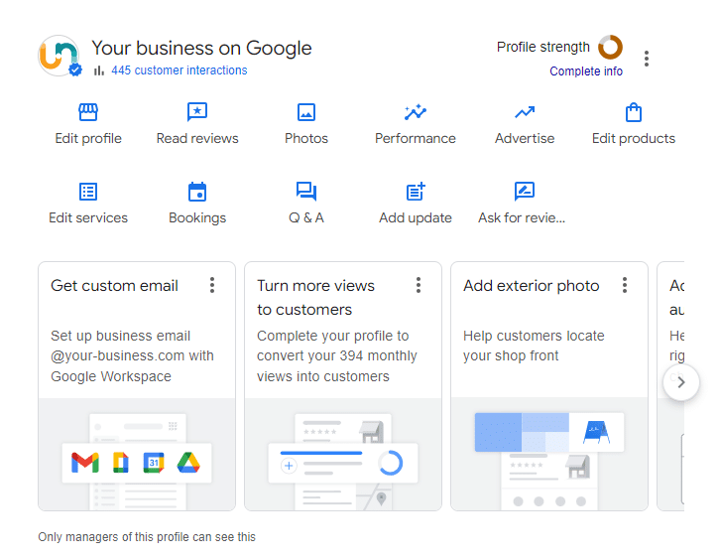Screen dimensions: 720x559
Task: Click the Google Calendar icon in illustration
Action: (x=154, y=463)
